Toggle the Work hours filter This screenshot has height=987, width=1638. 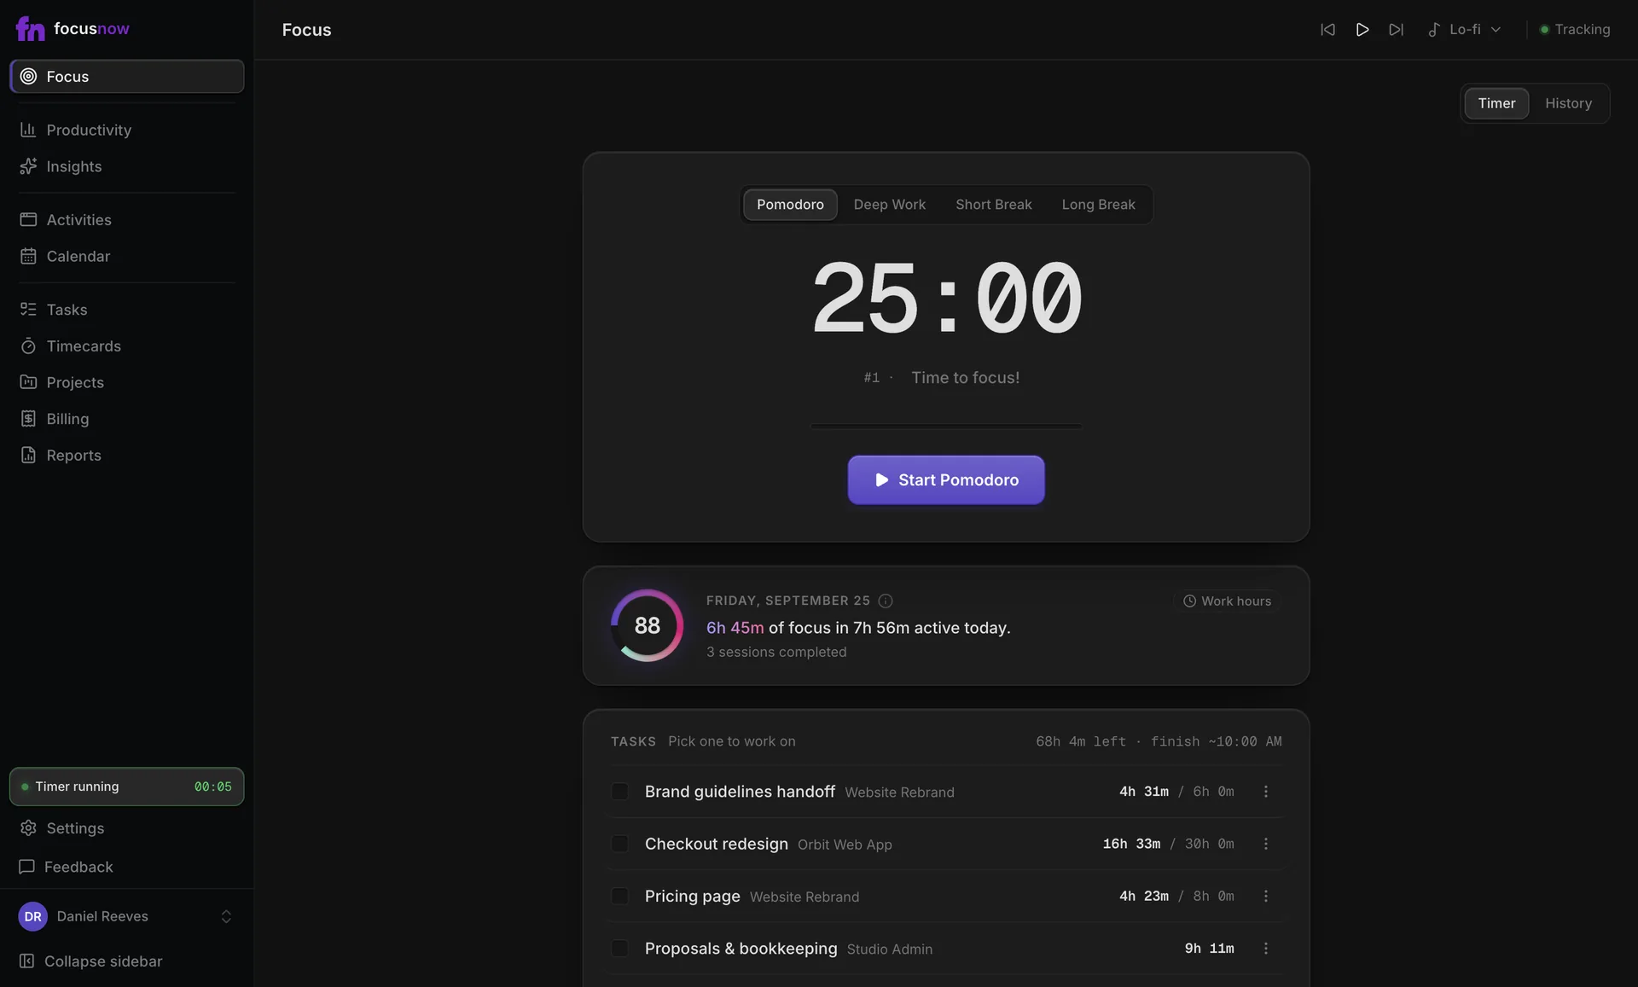tap(1227, 601)
